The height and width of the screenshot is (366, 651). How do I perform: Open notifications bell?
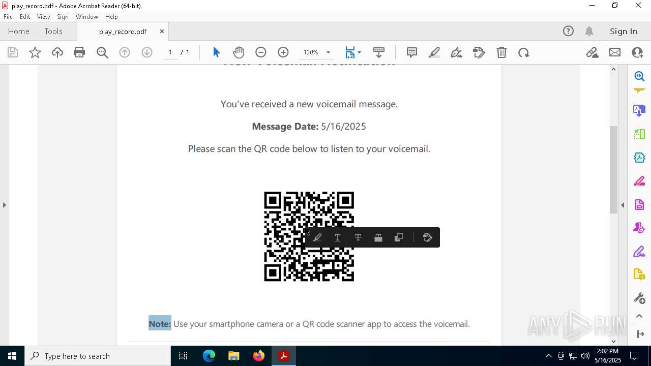pyautogui.click(x=589, y=31)
